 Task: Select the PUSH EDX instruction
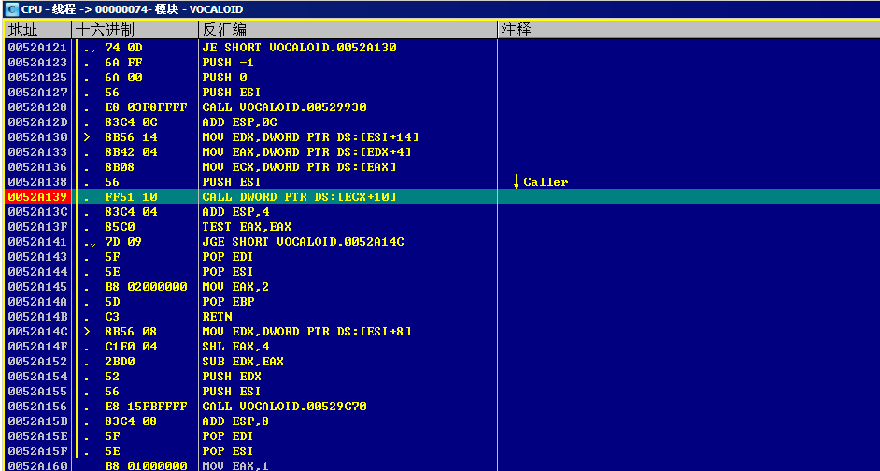pyautogui.click(x=232, y=376)
